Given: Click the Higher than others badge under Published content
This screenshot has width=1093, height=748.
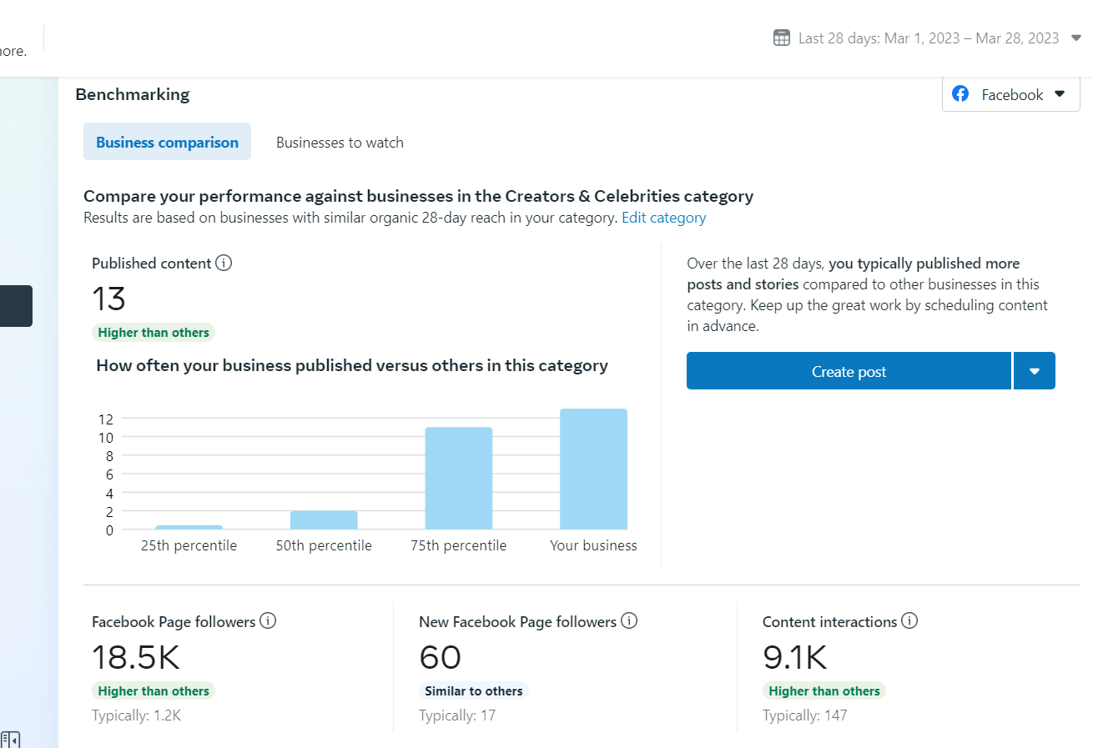Looking at the screenshot, I should pos(154,333).
